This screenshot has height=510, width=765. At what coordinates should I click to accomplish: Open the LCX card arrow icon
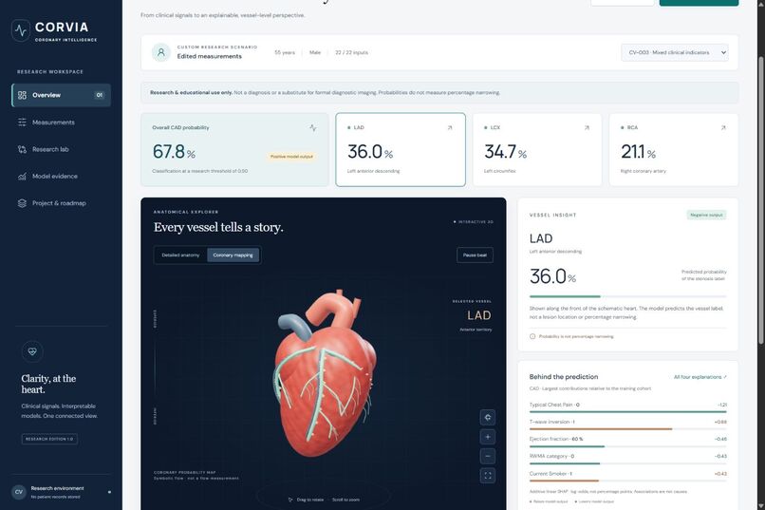pos(587,128)
